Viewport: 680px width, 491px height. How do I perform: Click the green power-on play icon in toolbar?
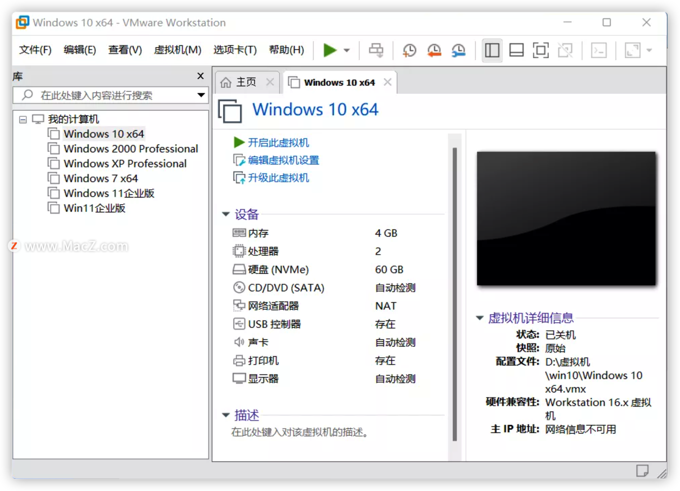[x=330, y=50]
